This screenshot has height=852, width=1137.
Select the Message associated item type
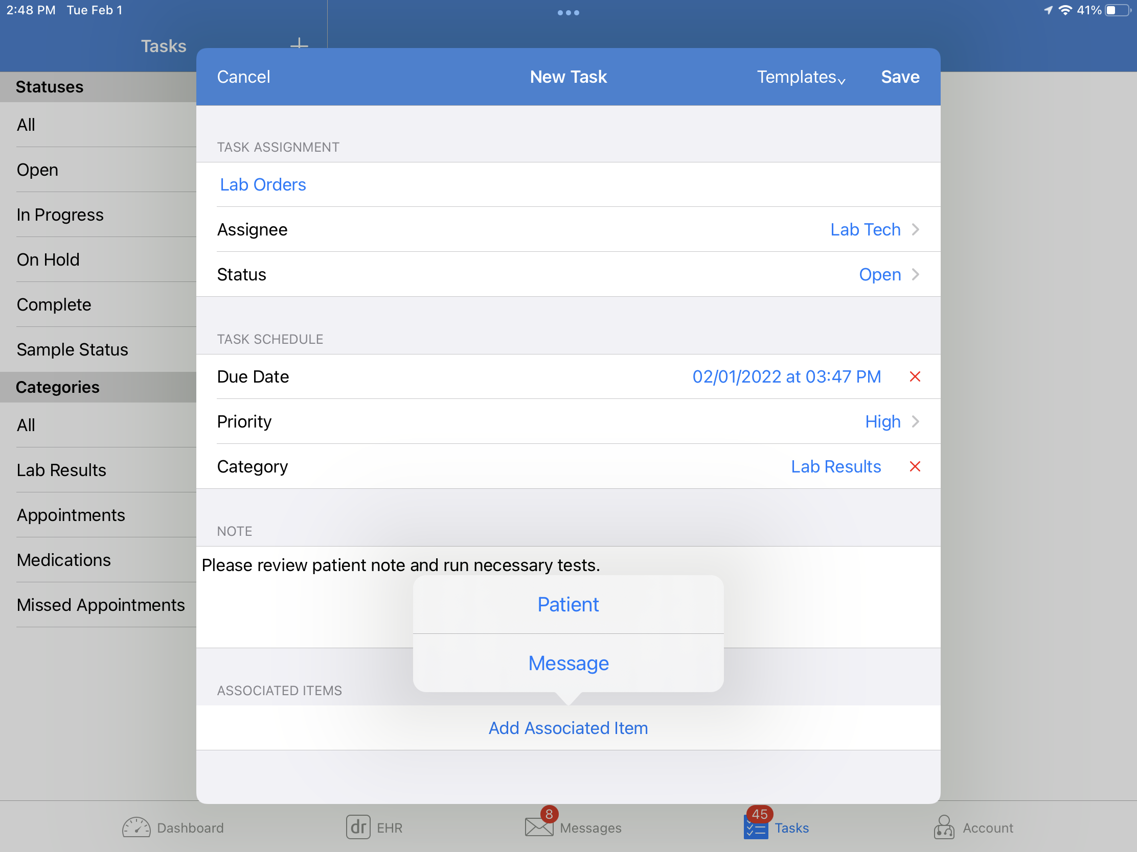point(568,662)
